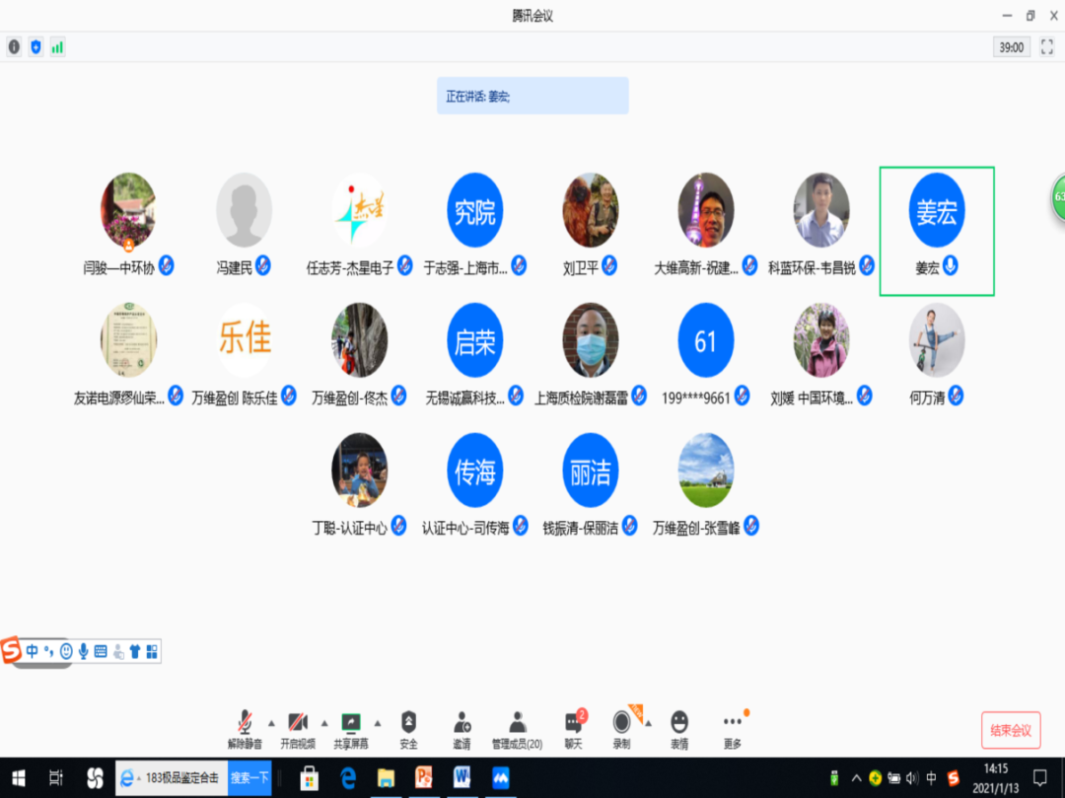Click the 结束会议 end meeting button
Viewport: 1065px width, 798px height.
[1011, 730]
